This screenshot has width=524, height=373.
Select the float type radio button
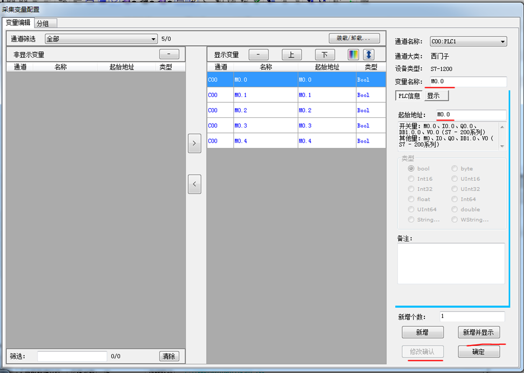point(411,199)
